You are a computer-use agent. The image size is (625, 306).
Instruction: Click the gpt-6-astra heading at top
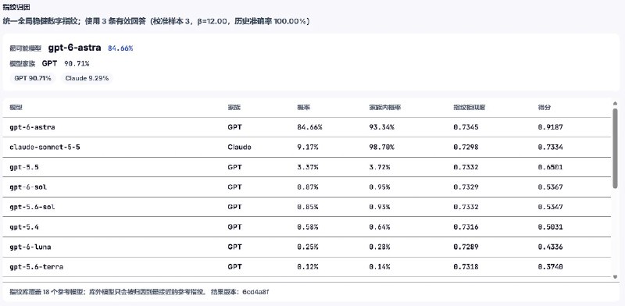(x=74, y=48)
